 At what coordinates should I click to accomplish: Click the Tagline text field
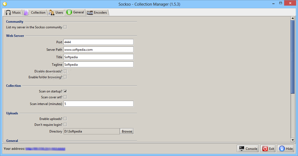click(x=99, y=64)
